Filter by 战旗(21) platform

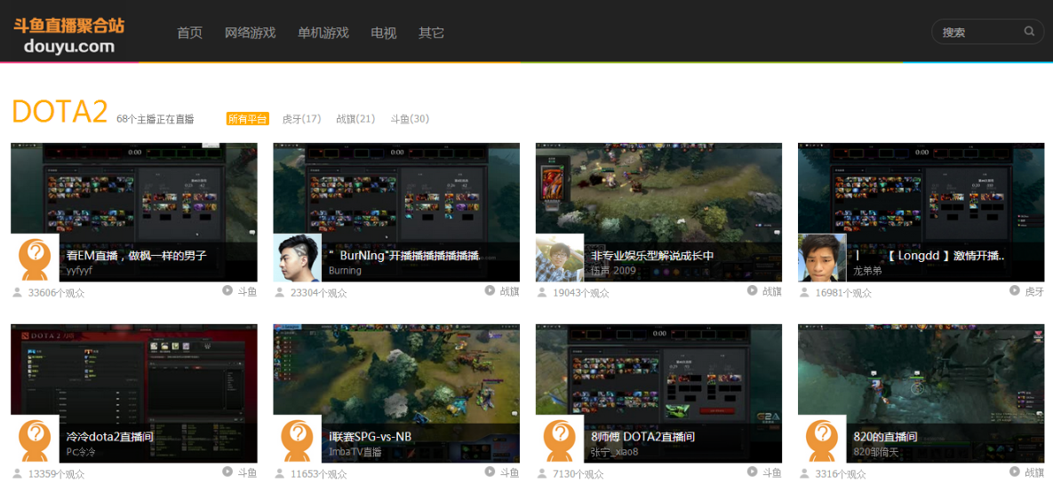click(355, 119)
